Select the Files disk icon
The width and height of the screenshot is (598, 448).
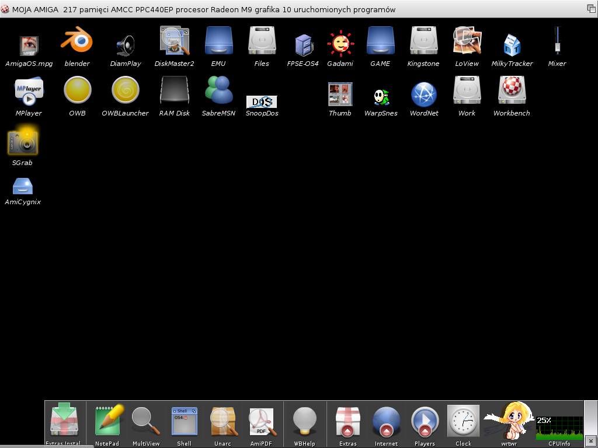coord(262,40)
